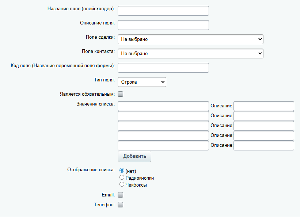Screen dimensions: 300x218
Task: Click the first «Значения списка» value input
Action: tap(163, 106)
